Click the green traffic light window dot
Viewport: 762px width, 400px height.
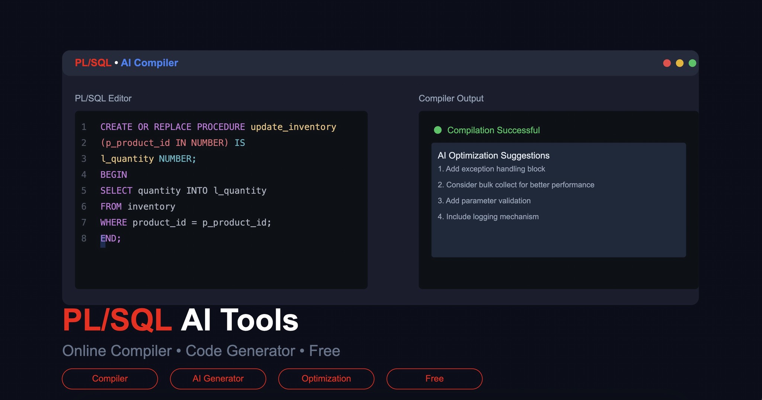coord(692,63)
